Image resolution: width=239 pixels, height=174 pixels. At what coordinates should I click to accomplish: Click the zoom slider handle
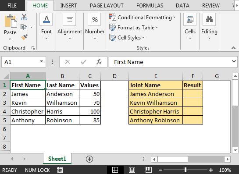[x=185, y=170]
